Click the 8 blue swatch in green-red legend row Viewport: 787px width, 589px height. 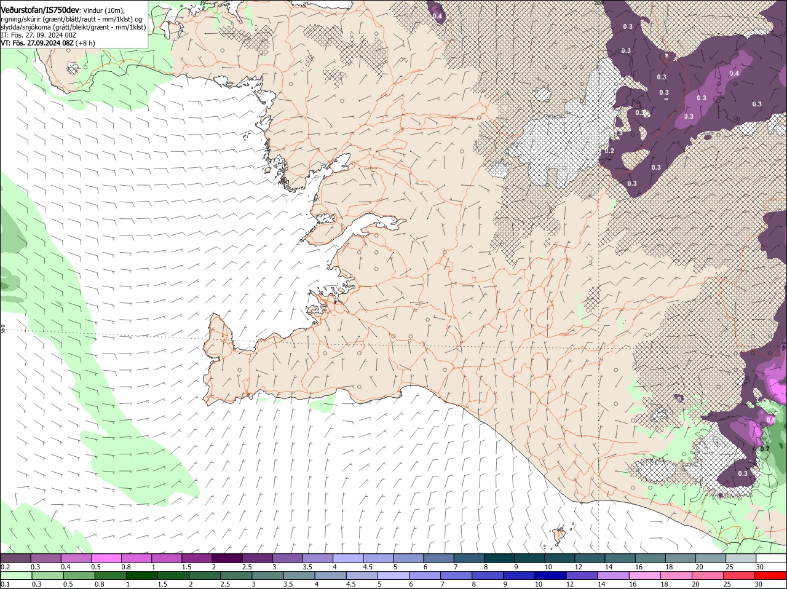488,575
